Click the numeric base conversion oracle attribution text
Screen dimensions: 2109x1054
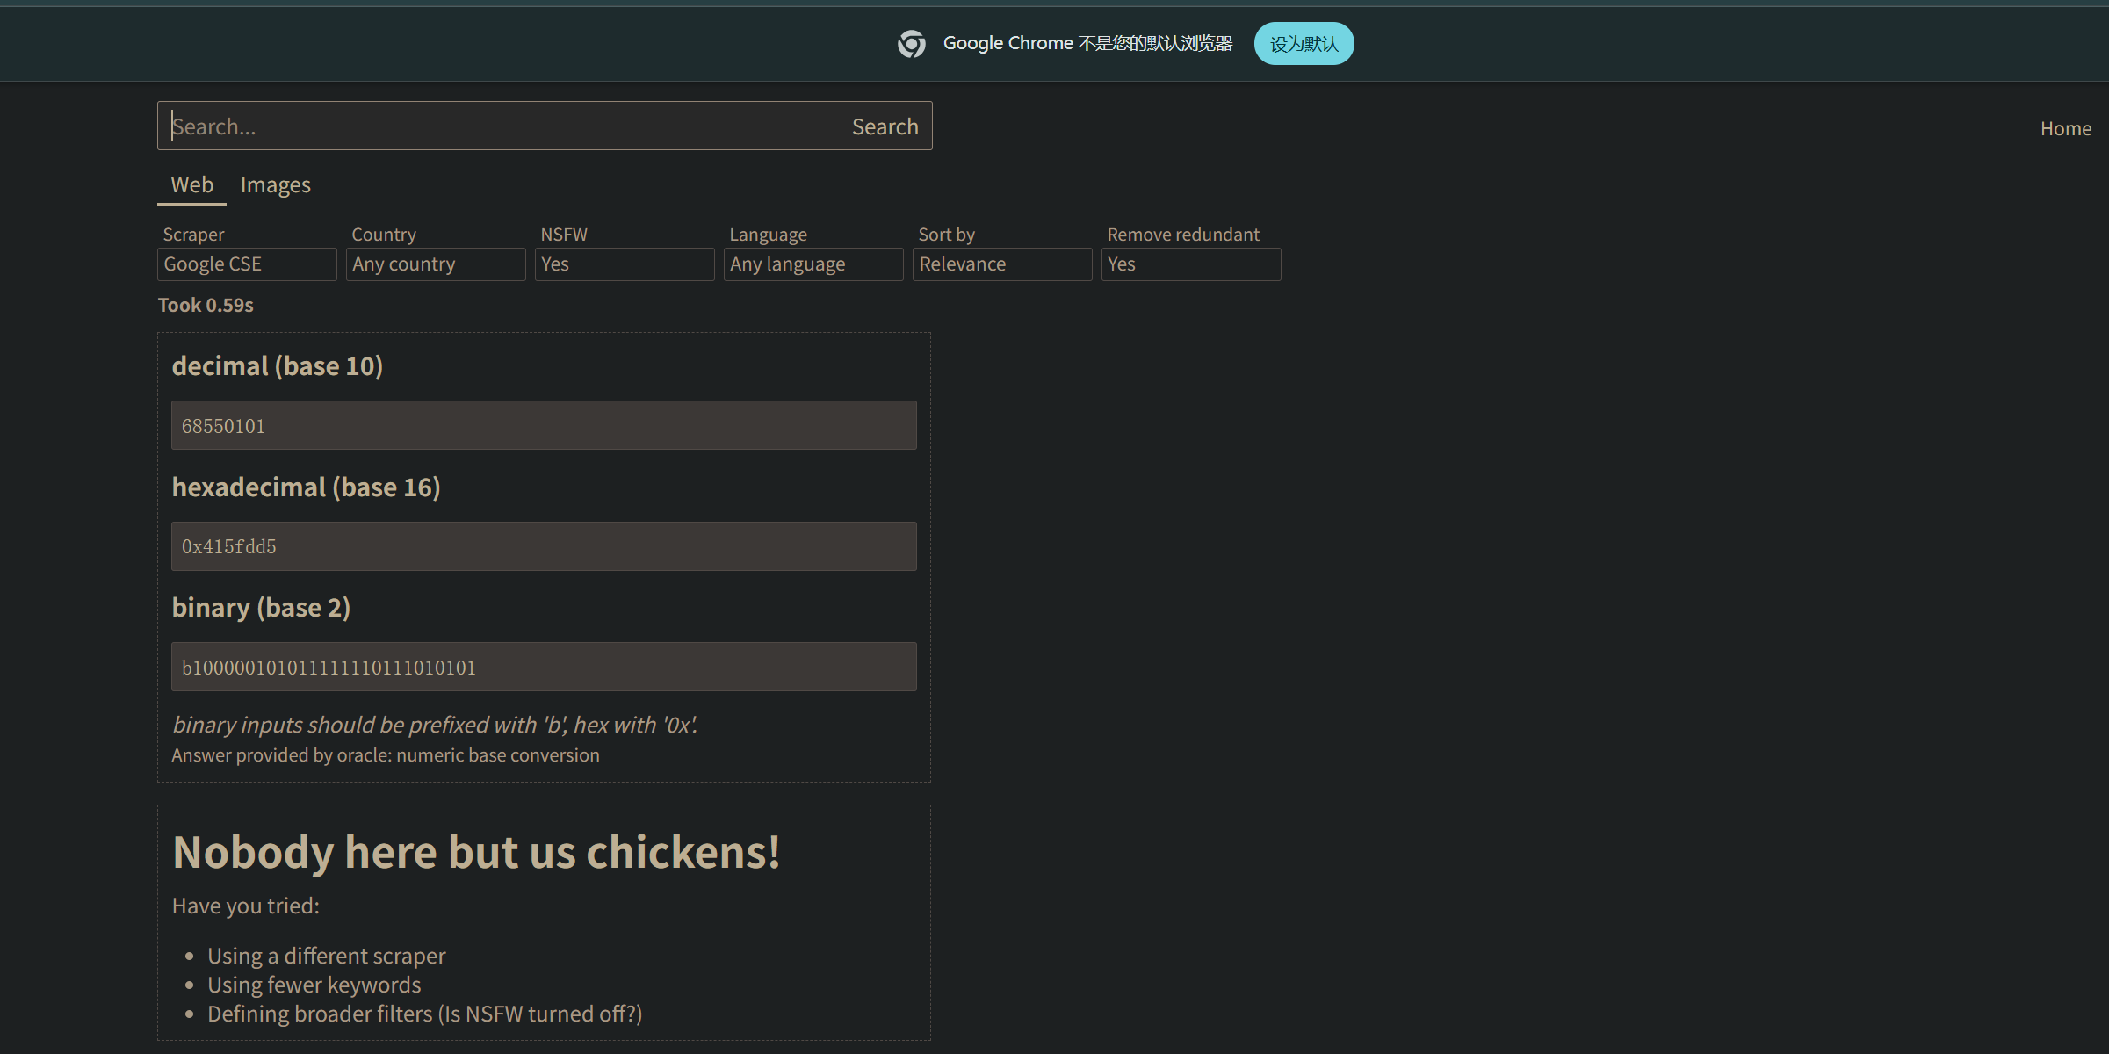386,755
